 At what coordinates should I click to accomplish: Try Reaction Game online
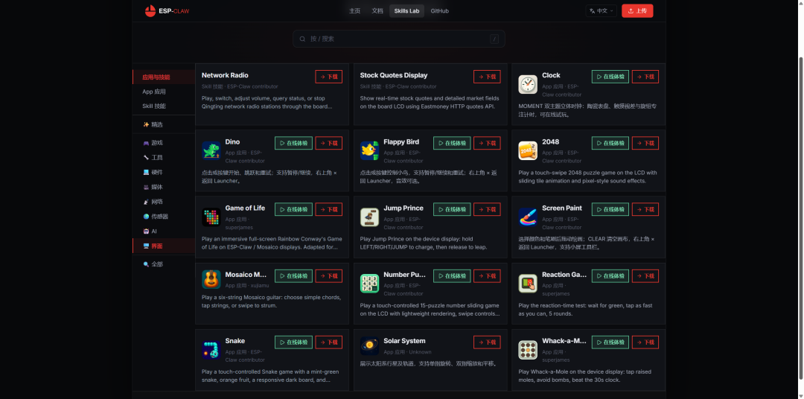(x=610, y=276)
